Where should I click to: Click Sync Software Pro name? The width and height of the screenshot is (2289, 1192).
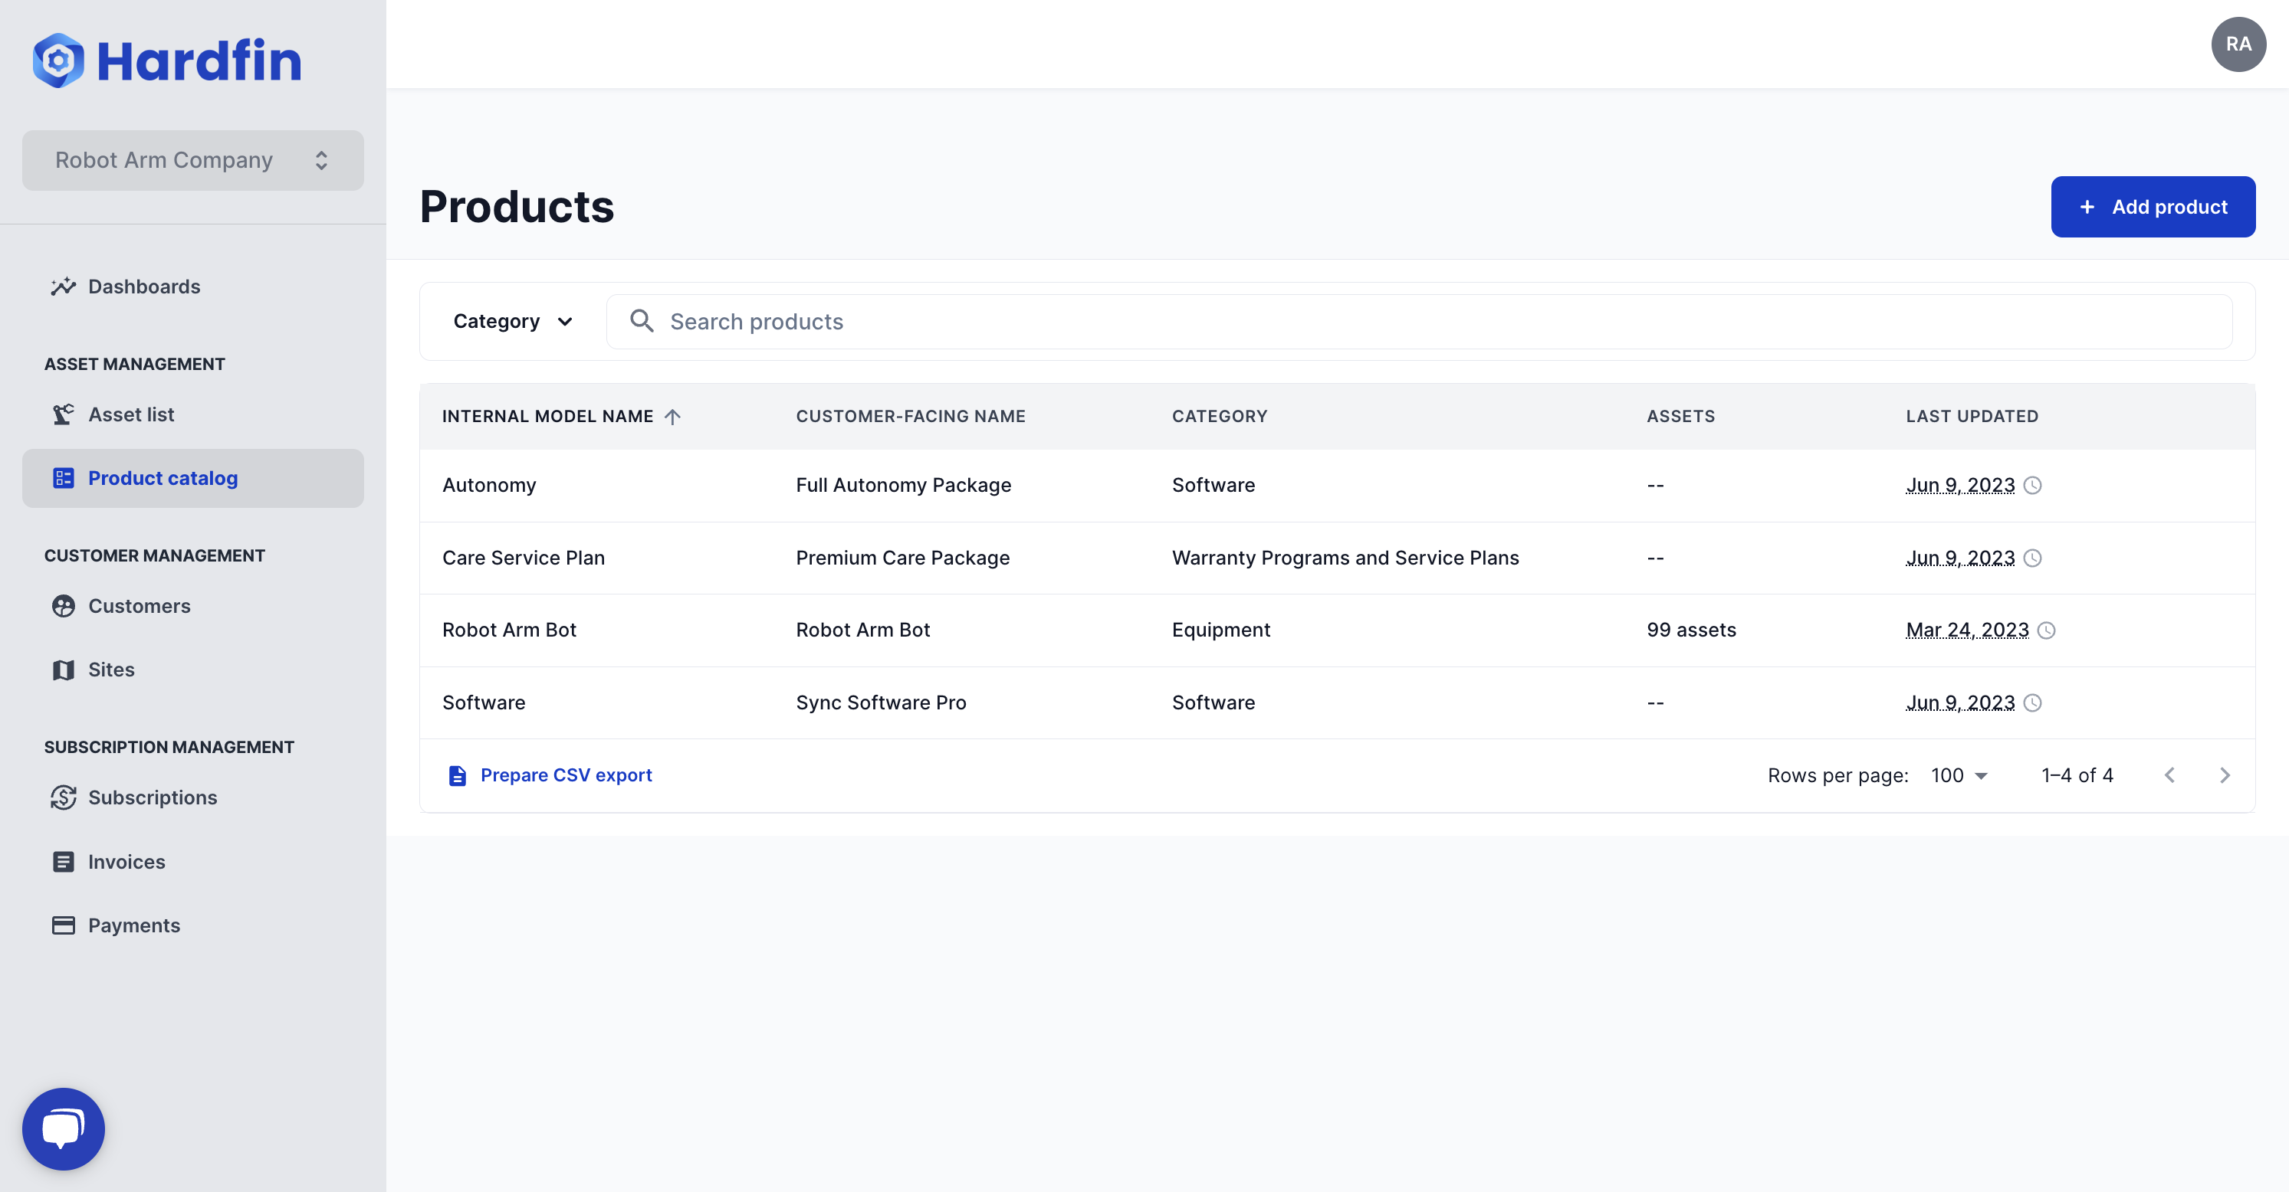(881, 702)
